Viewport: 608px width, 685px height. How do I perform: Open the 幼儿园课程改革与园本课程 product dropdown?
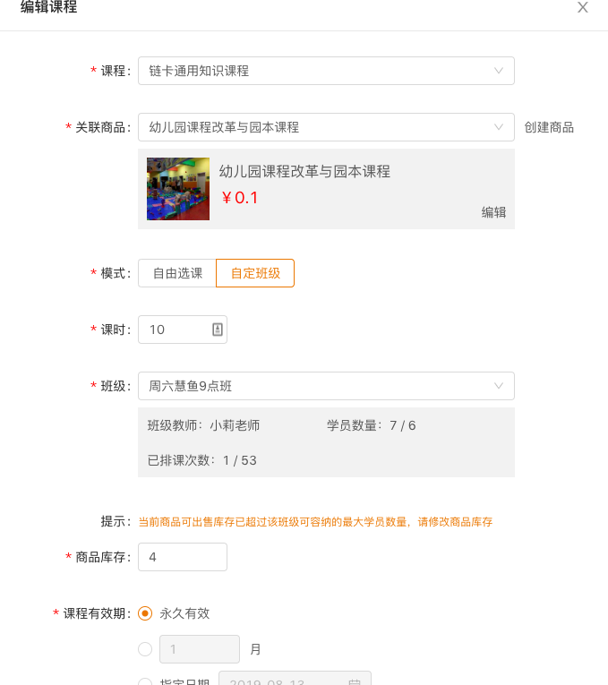click(313, 127)
